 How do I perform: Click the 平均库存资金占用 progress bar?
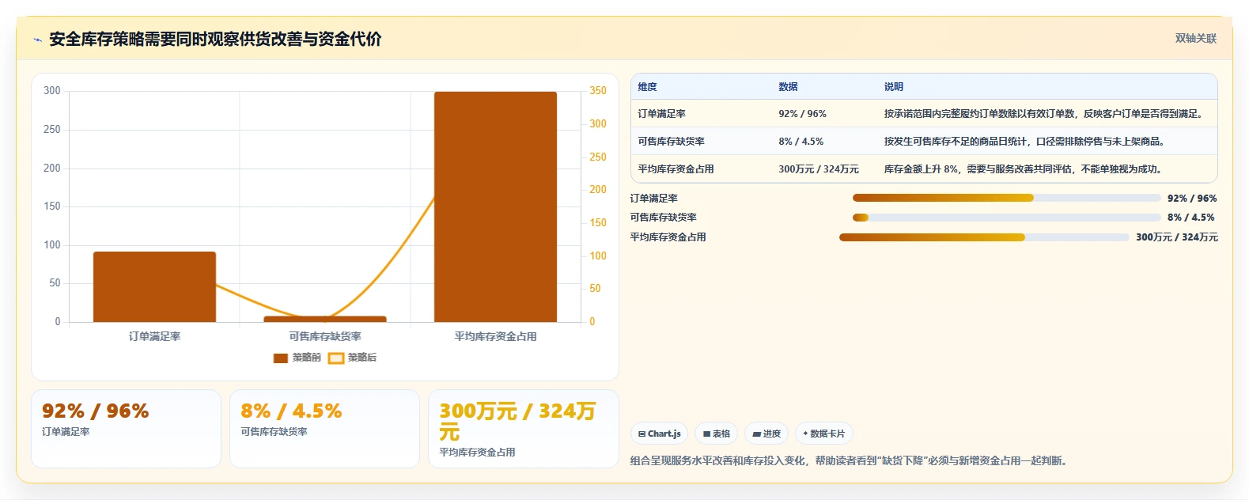click(x=984, y=237)
